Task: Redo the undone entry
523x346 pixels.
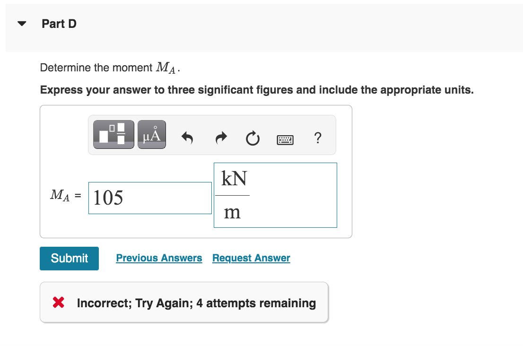Action: tap(220, 138)
